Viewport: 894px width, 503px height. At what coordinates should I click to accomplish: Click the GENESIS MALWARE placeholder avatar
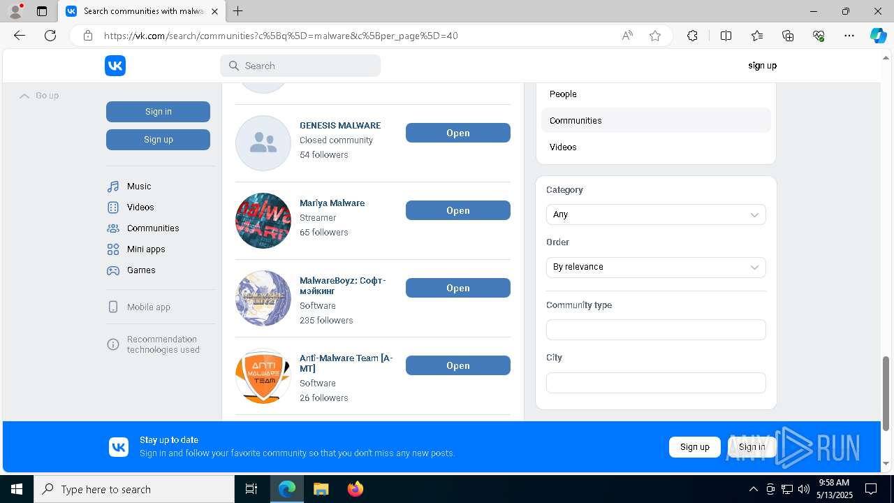(263, 143)
